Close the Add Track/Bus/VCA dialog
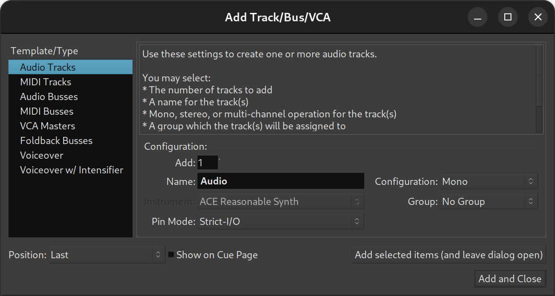 (538, 17)
